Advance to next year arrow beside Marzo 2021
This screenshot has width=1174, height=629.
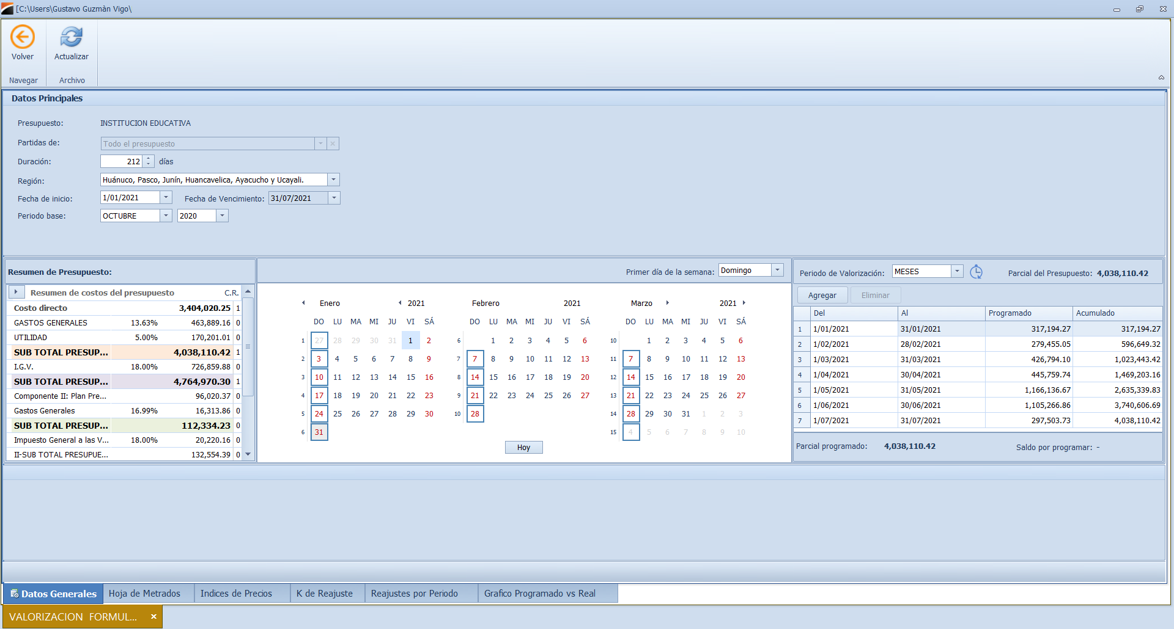click(744, 303)
